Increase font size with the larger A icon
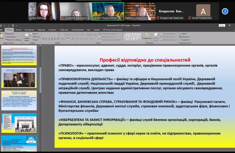The image size is (235, 153). [67, 35]
